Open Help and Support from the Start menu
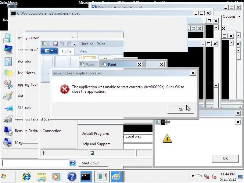Image resolution: width=244 pixels, height=183 pixels. click(95, 144)
